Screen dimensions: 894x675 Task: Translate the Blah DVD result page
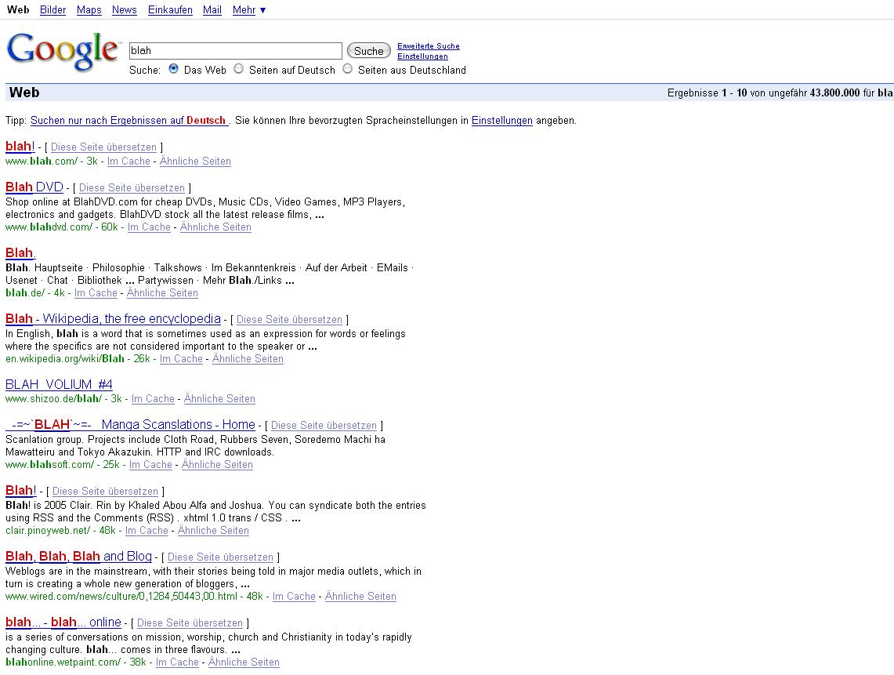tap(132, 187)
